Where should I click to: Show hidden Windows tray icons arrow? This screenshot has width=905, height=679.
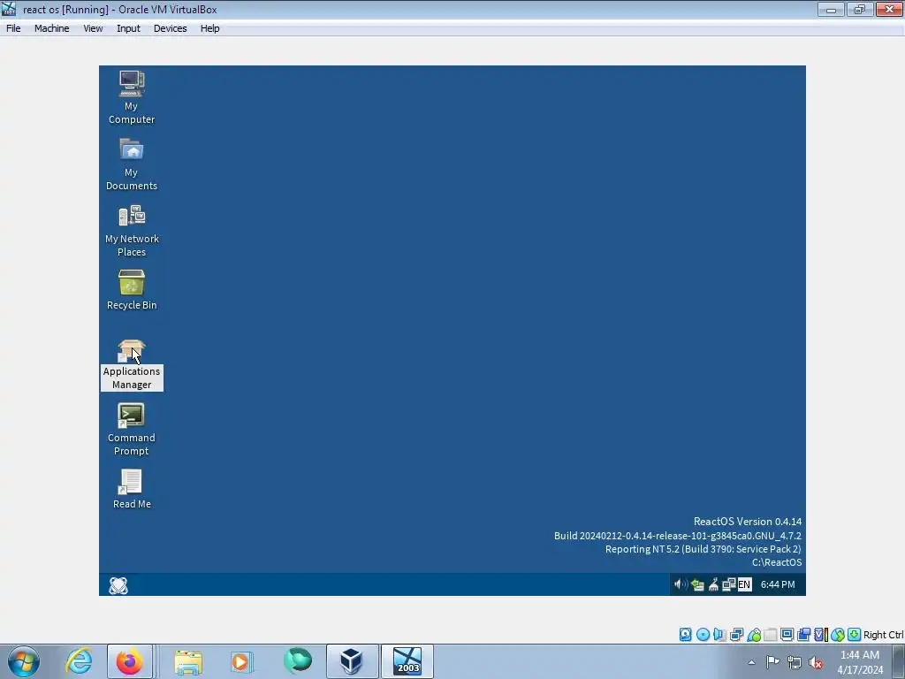coord(751,662)
